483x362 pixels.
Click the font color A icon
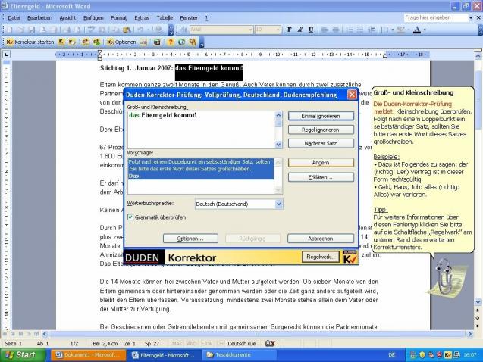[417, 30]
